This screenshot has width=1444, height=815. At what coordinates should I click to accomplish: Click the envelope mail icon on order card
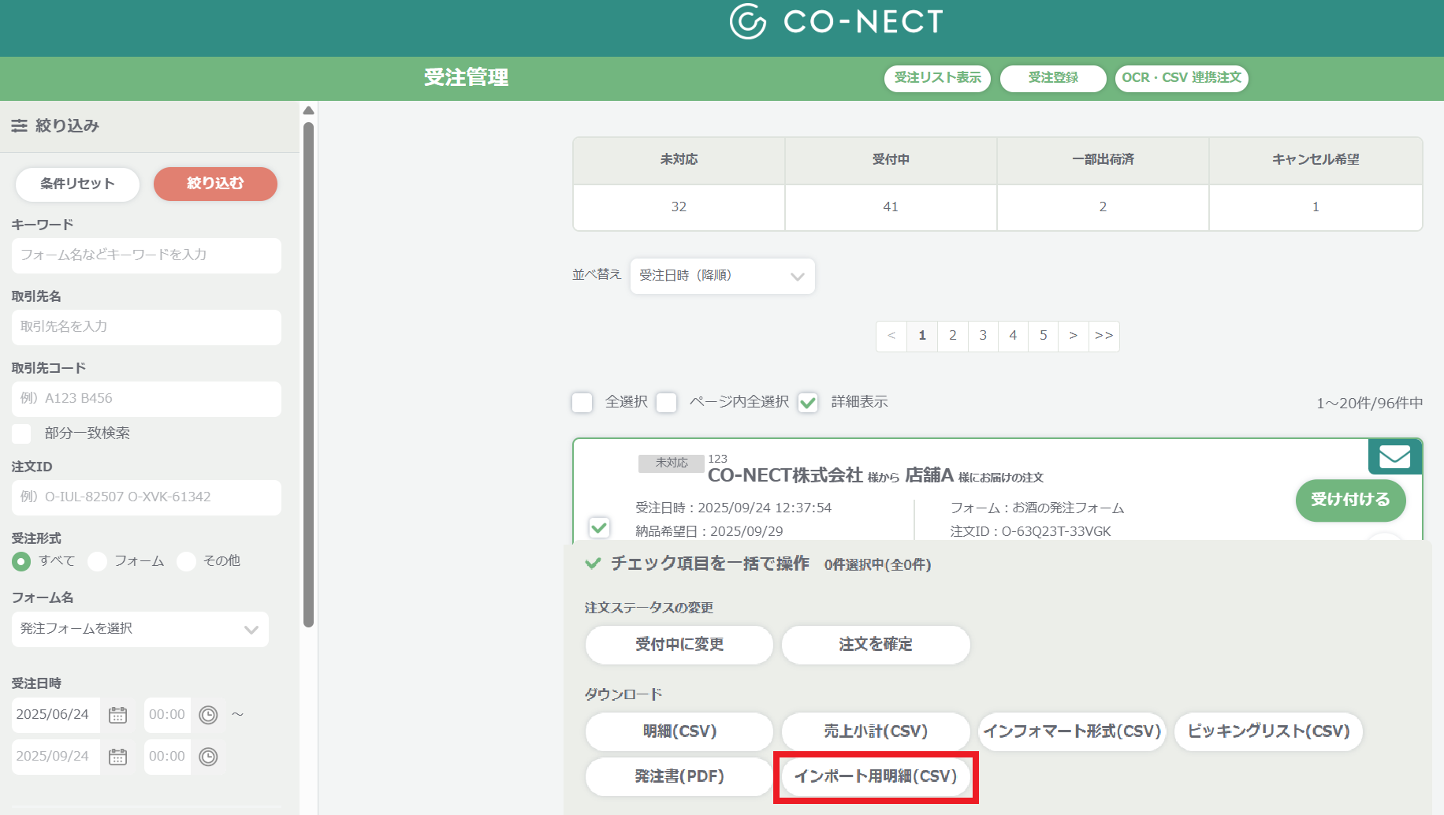(x=1394, y=456)
